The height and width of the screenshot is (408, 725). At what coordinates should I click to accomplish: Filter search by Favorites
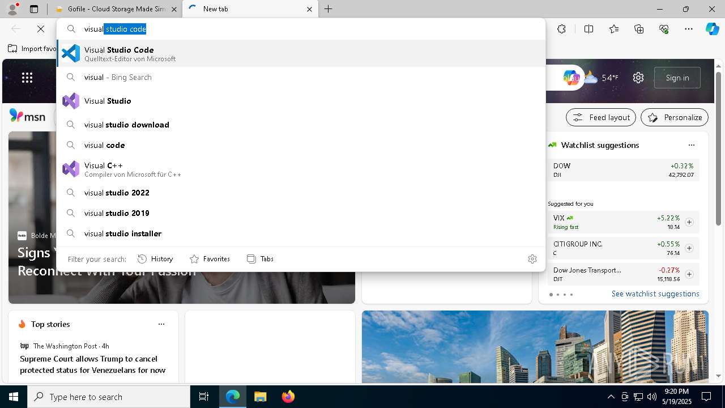[x=210, y=259]
